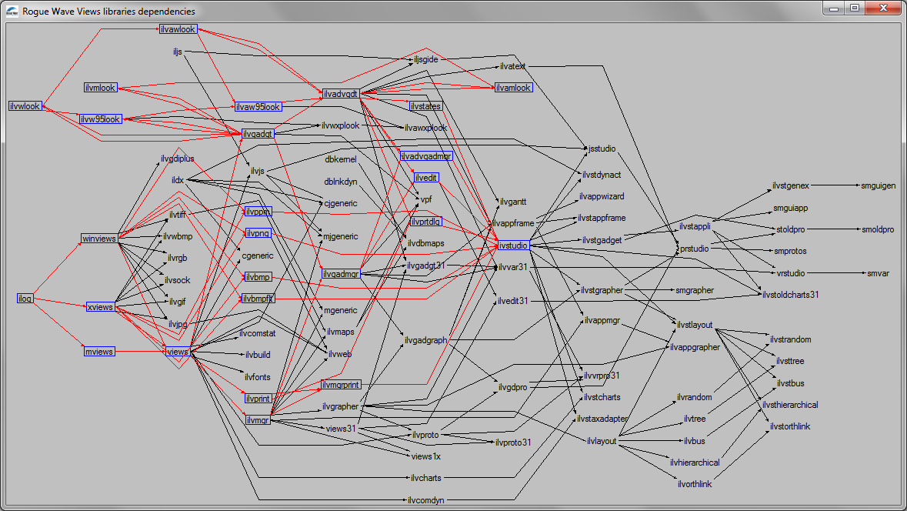
Task: Select the ilog root node
Action: (25, 299)
